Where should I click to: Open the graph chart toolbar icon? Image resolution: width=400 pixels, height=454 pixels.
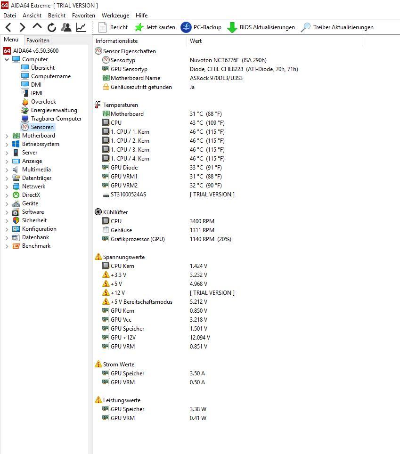coord(81,27)
